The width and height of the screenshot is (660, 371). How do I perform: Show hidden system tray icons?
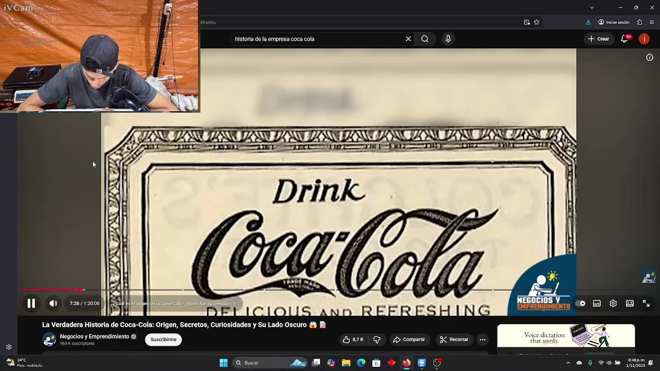568,363
